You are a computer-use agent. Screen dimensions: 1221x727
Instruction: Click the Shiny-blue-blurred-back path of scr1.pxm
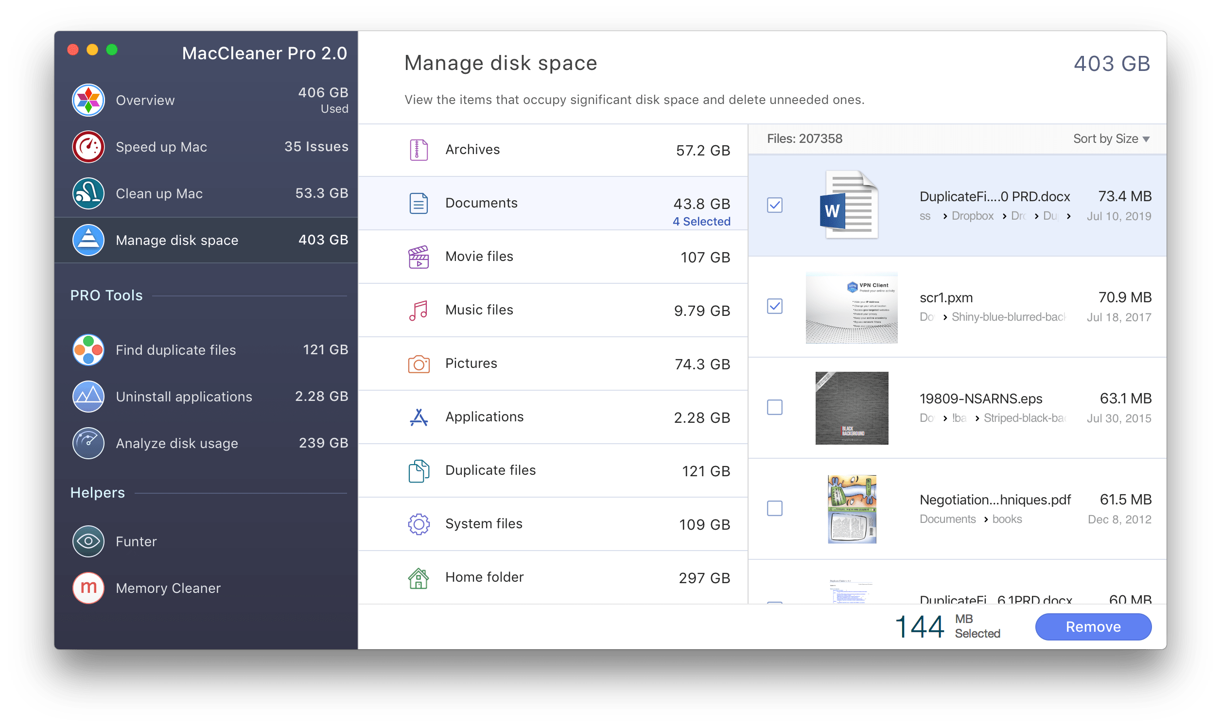tap(1009, 317)
